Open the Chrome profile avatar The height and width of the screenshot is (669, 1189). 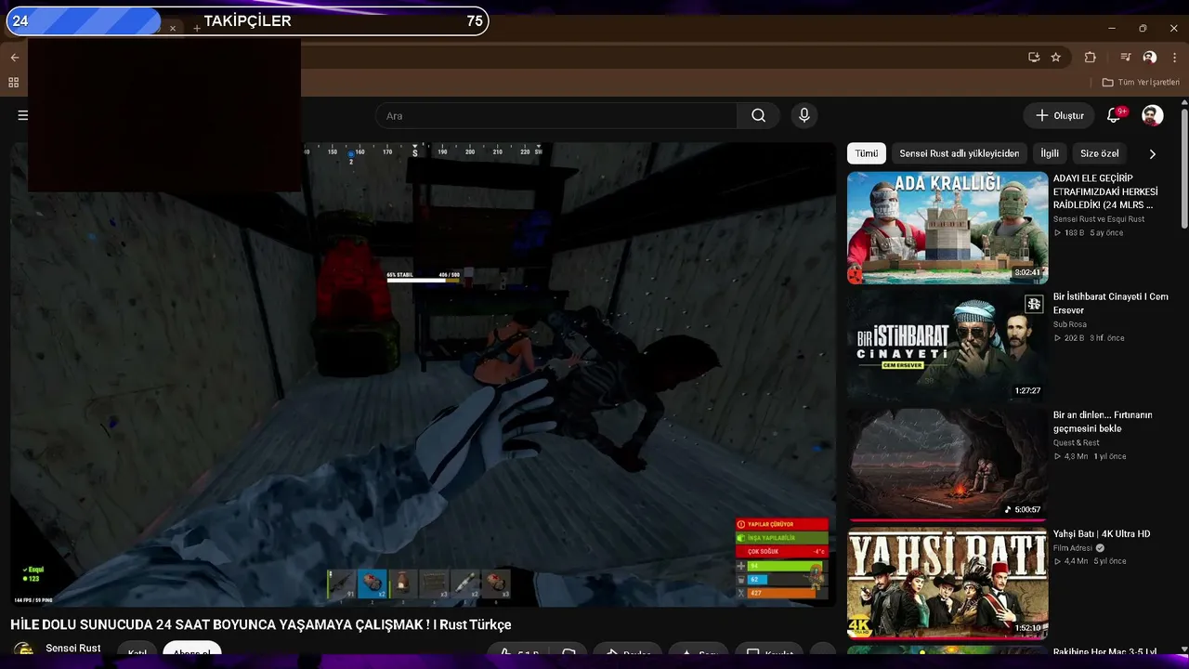tap(1150, 57)
